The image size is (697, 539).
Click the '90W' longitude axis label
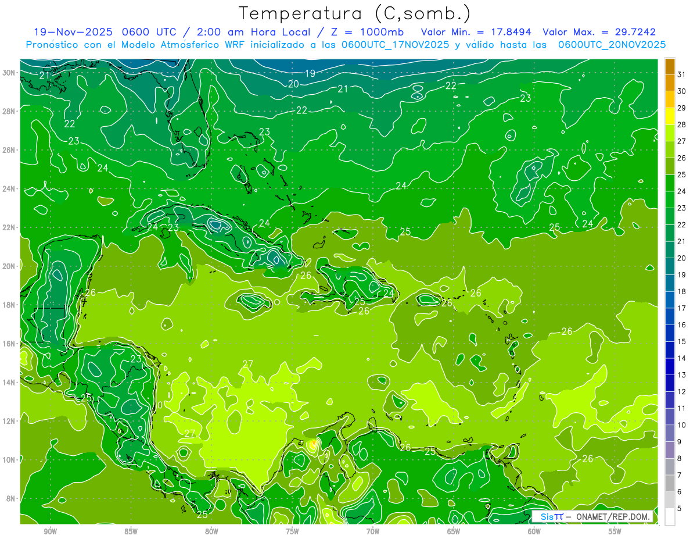[50, 531]
